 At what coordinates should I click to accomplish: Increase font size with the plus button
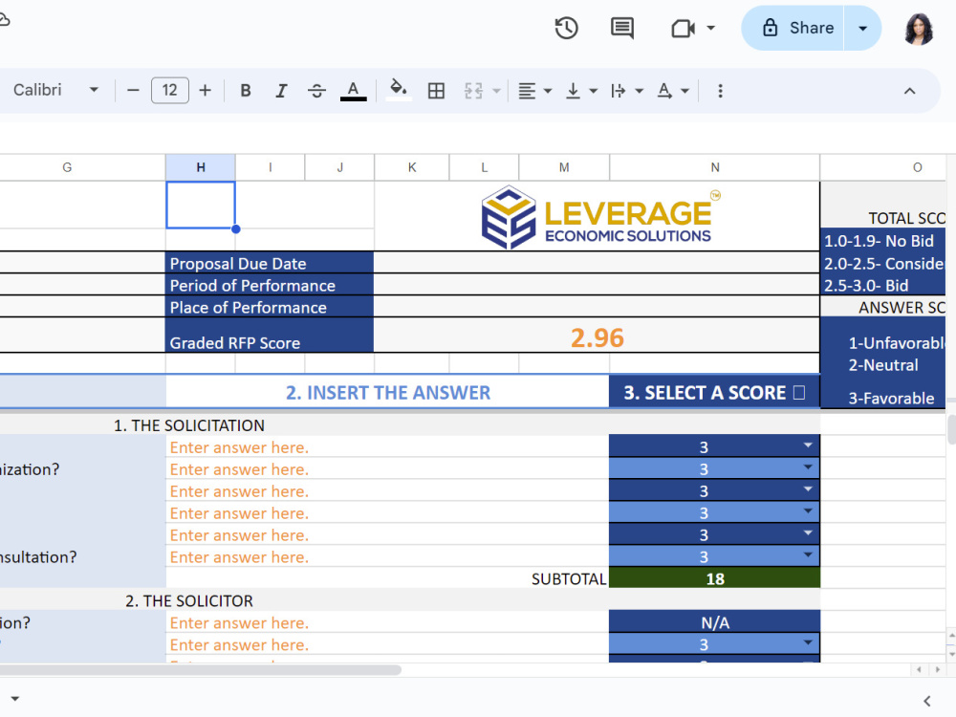click(x=205, y=90)
